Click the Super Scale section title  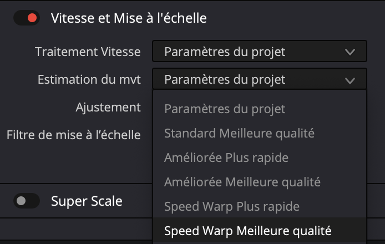point(87,201)
